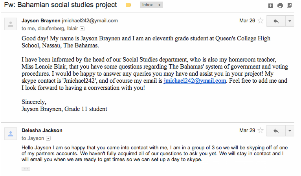Star Delesha Jackson's Mar 29 message

tap(261, 131)
